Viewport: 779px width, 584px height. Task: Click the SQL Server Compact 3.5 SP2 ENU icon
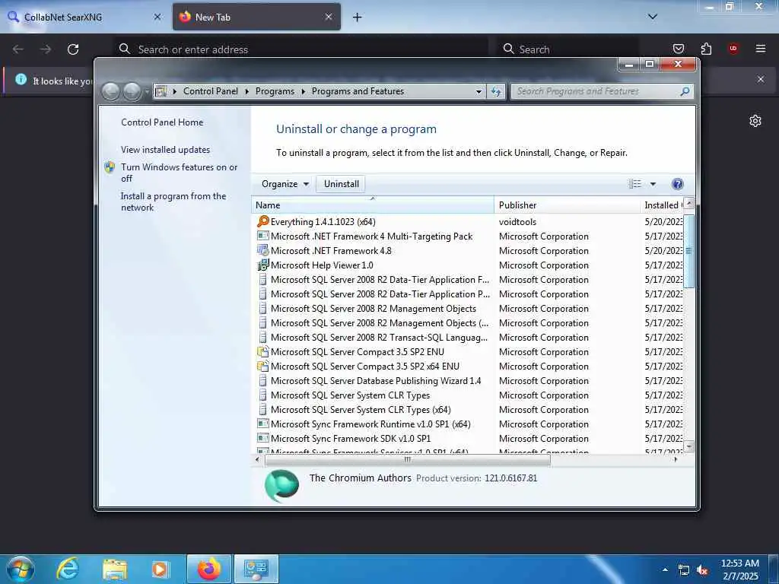pyautogui.click(x=262, y=351)
